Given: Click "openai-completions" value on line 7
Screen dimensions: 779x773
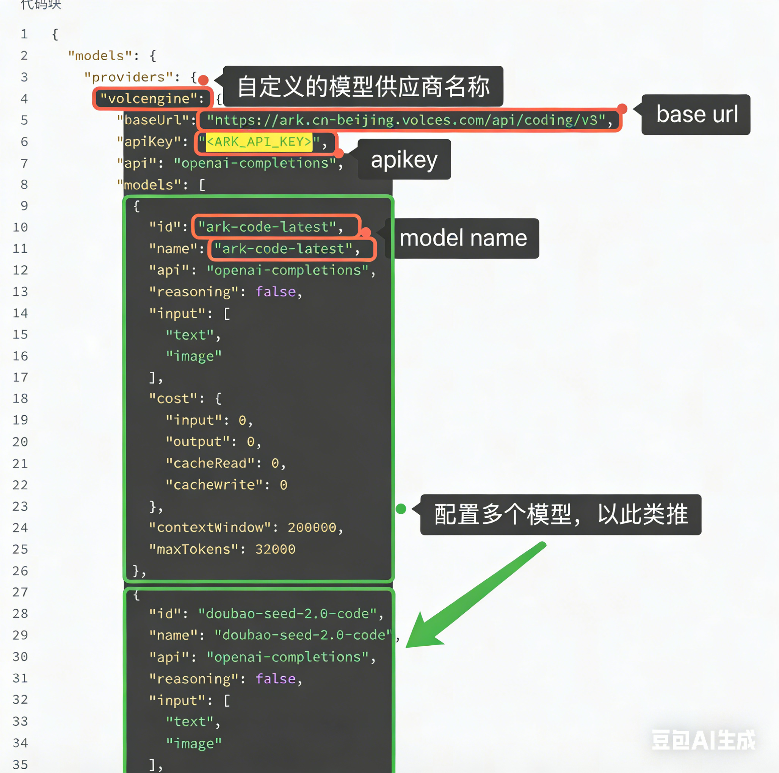Looking at the screenshot, I should click(255, 163).
